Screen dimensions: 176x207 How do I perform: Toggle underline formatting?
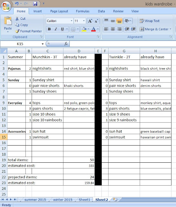pos(62,29)
